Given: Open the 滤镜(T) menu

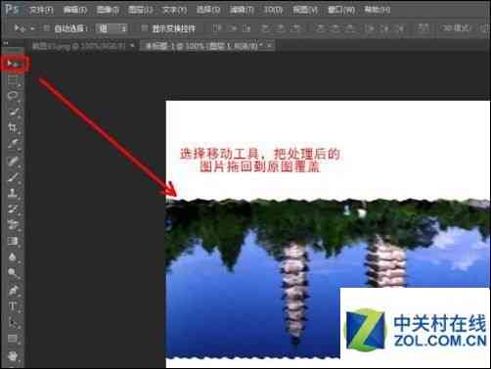Looking at the screenshot, I should pyautogui.click(x=242, y=10).
